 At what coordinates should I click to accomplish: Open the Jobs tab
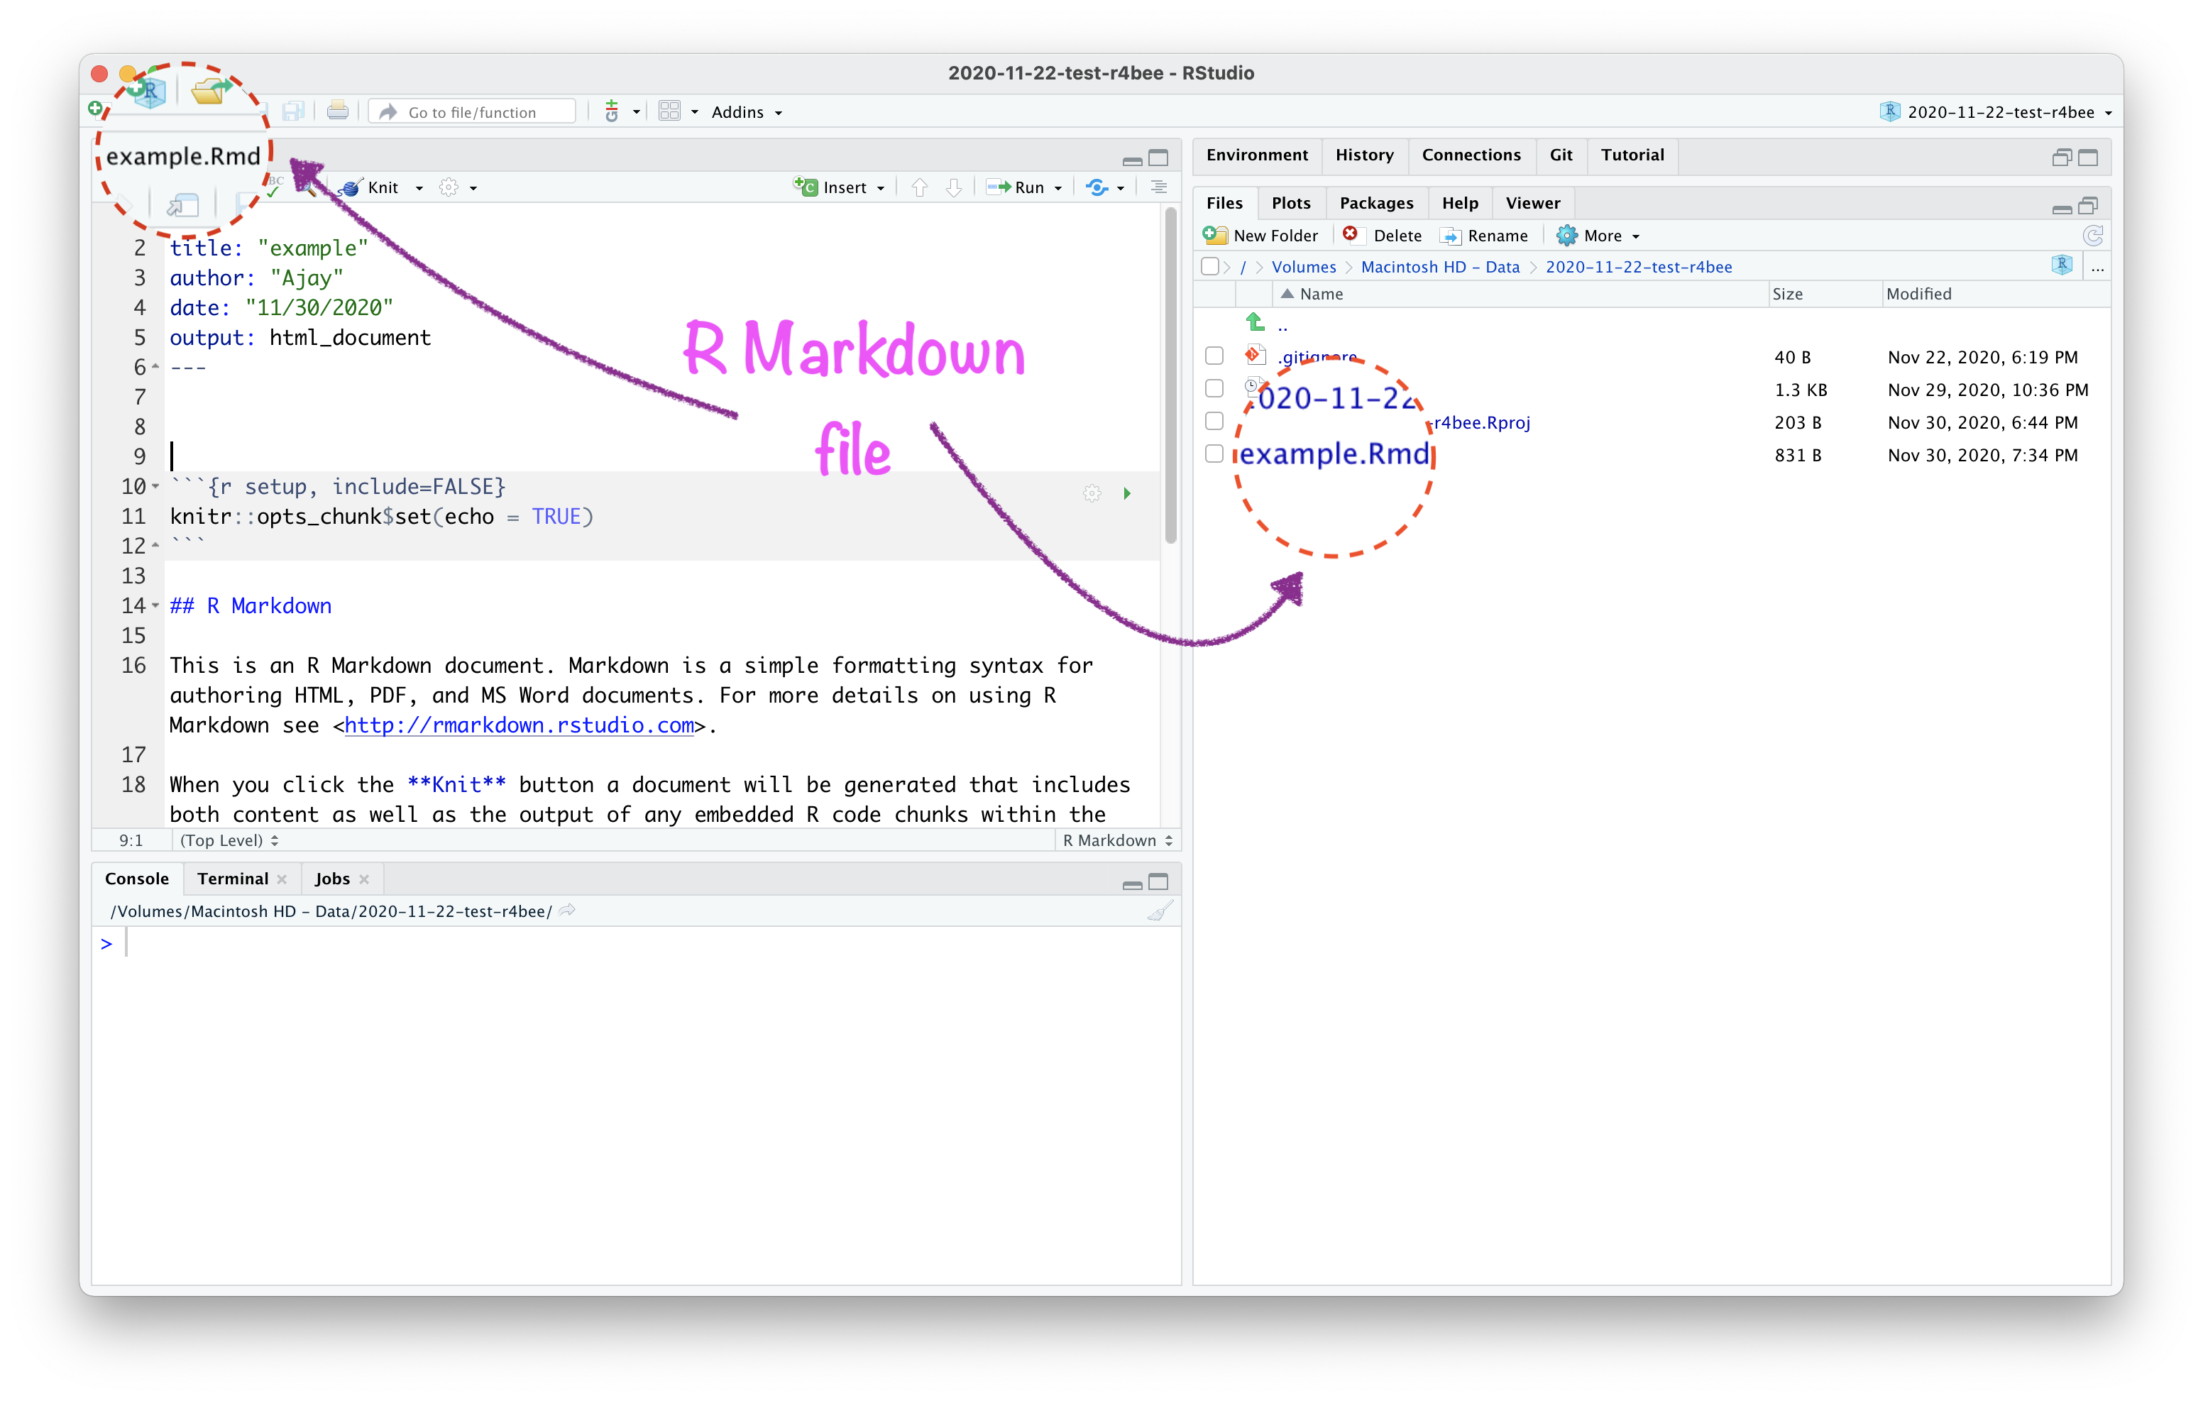click(332, 879)
